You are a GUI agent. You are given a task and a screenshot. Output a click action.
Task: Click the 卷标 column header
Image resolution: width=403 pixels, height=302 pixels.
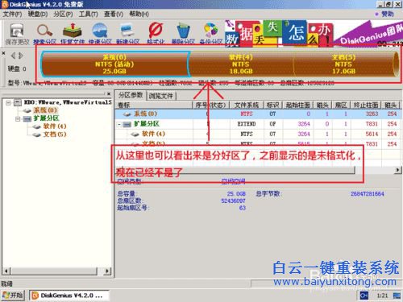pos(154,105)
